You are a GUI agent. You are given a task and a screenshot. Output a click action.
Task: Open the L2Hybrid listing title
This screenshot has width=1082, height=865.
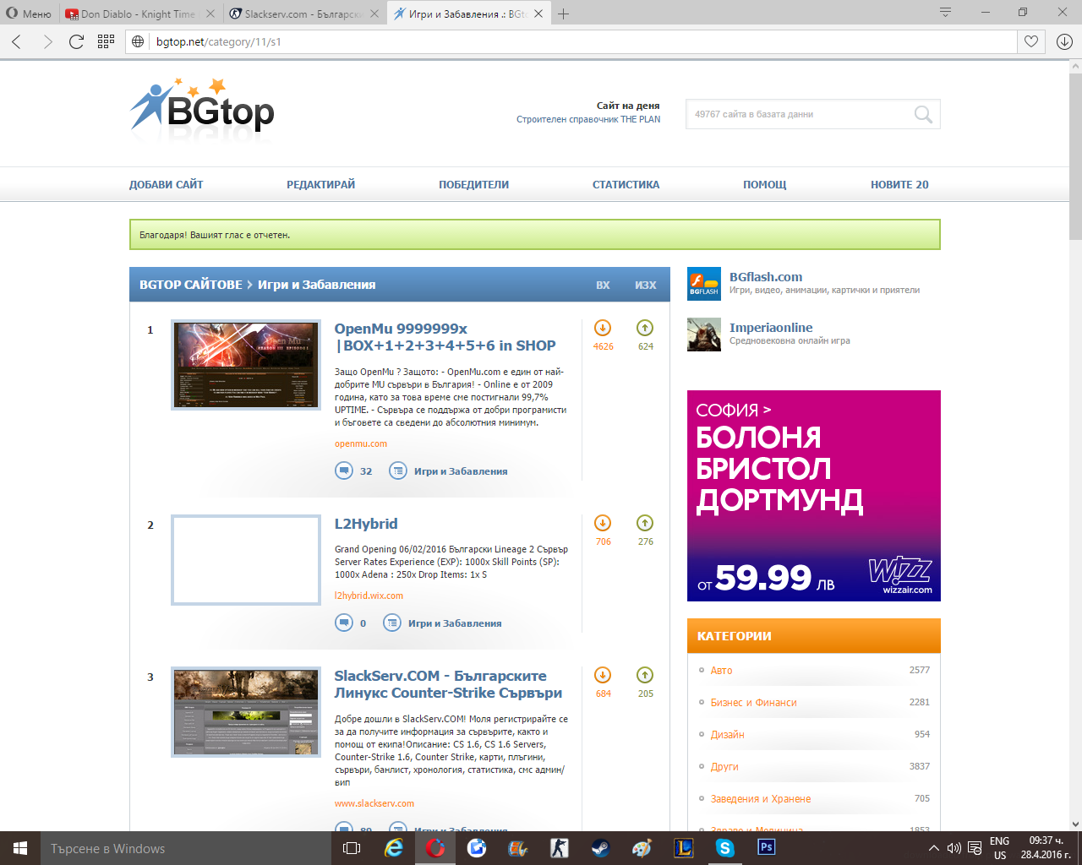tap(366, 524)
